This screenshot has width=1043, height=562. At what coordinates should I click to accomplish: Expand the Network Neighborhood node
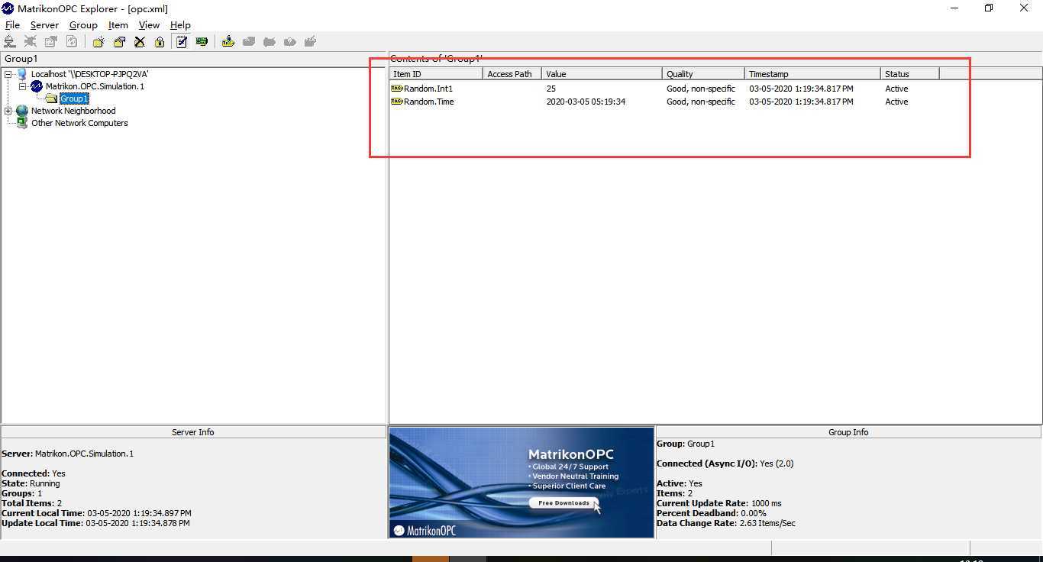coord(8,111)
